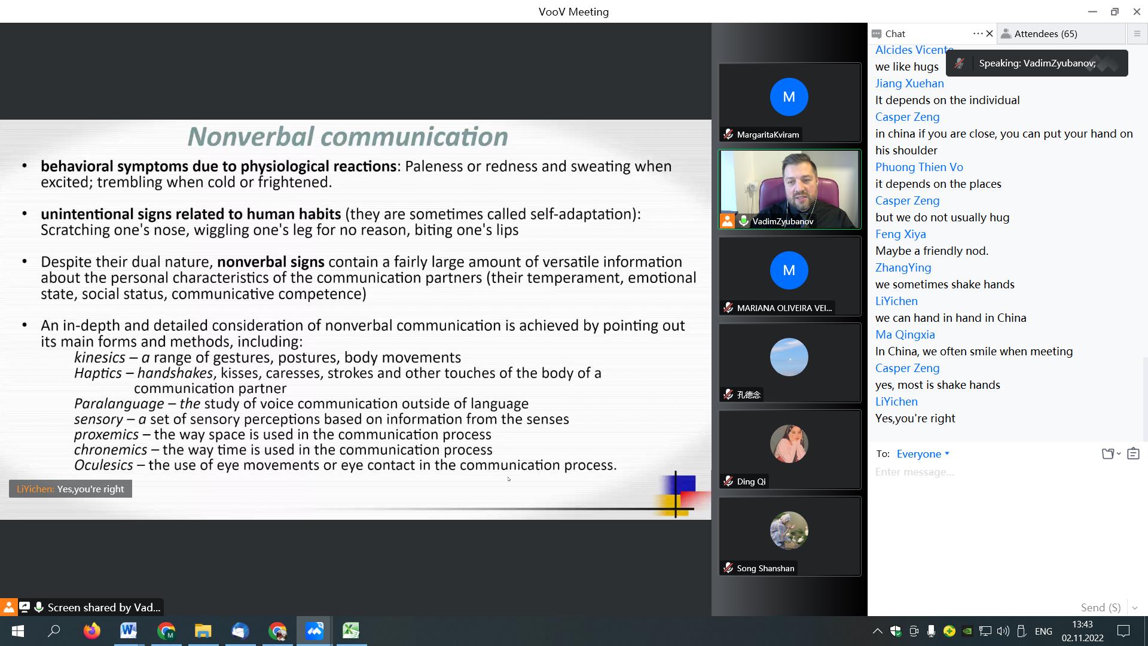Click the 'Screen shared by Vad...' label
Image resolution: width=1148 pixels, height=646 pixels.
(104, 608)
